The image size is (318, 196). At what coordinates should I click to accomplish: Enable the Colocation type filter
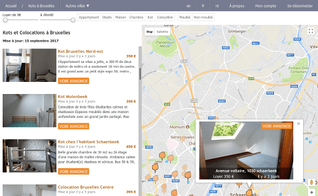pyautogui.click(x=165, y=17)
